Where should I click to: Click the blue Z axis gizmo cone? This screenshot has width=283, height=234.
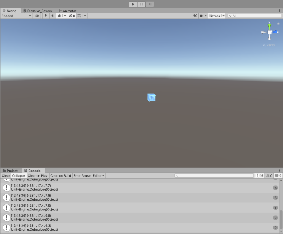pos(275,32)
